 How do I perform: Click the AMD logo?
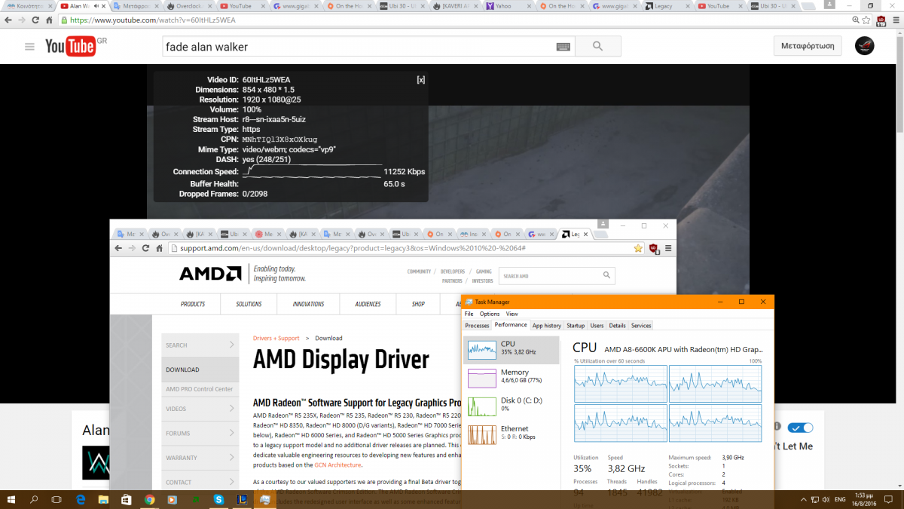tap(210, 274)
